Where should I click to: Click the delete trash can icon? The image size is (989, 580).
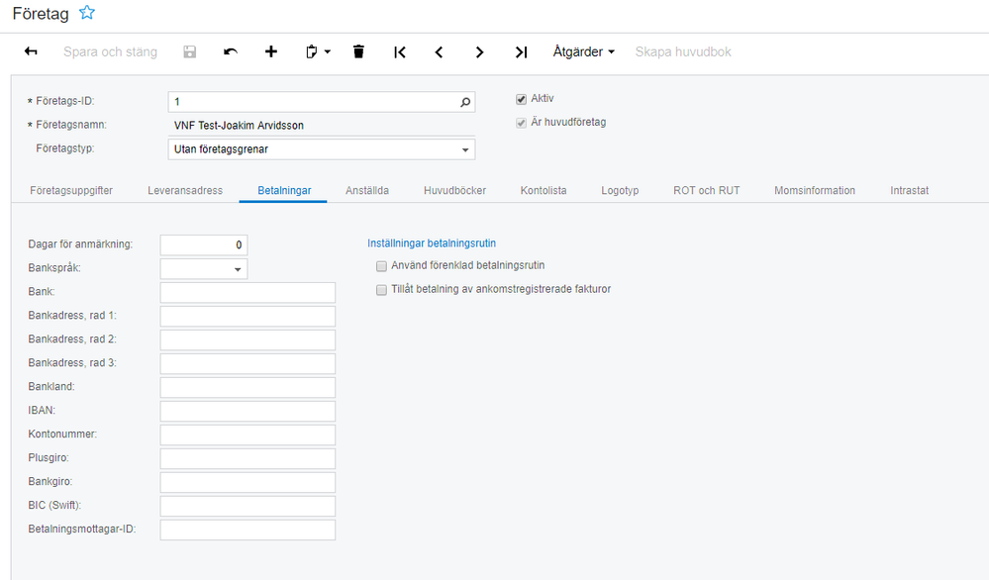tap(358, 51)
